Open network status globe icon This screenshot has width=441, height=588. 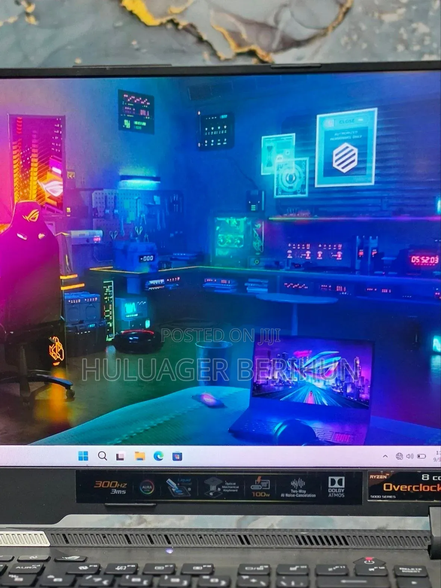pyautogui.click(x=399, y=456)
